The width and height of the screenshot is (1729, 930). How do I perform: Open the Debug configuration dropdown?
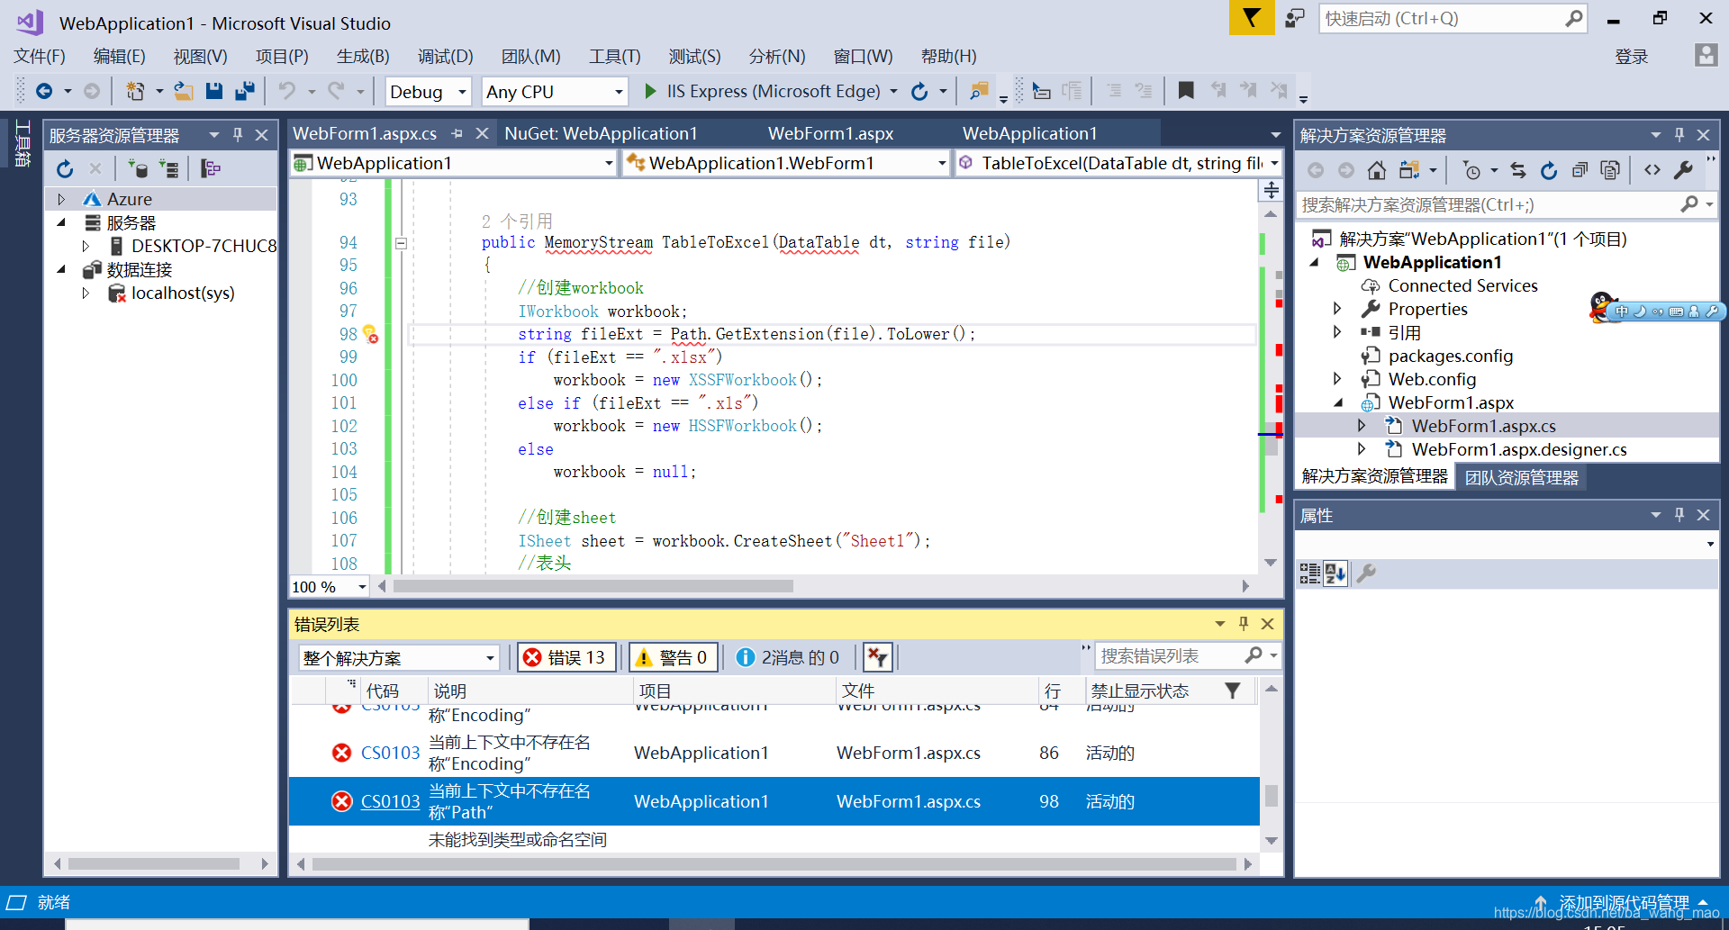tap(462, 91)
